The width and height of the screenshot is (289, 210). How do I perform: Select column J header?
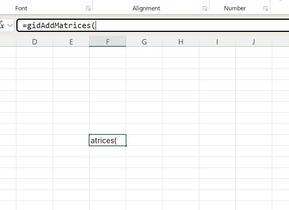[254, 42]
